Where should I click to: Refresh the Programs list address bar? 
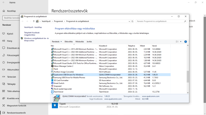[x=132, y=21]
